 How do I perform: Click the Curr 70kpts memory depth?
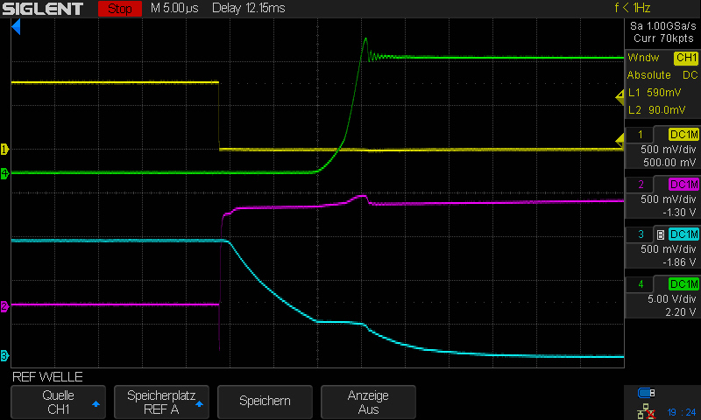[663, 38]
